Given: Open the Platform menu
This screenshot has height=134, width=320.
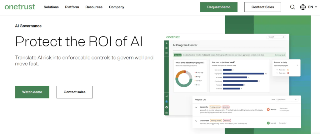Looking at the screenshot, I should [x=72, y=7].
